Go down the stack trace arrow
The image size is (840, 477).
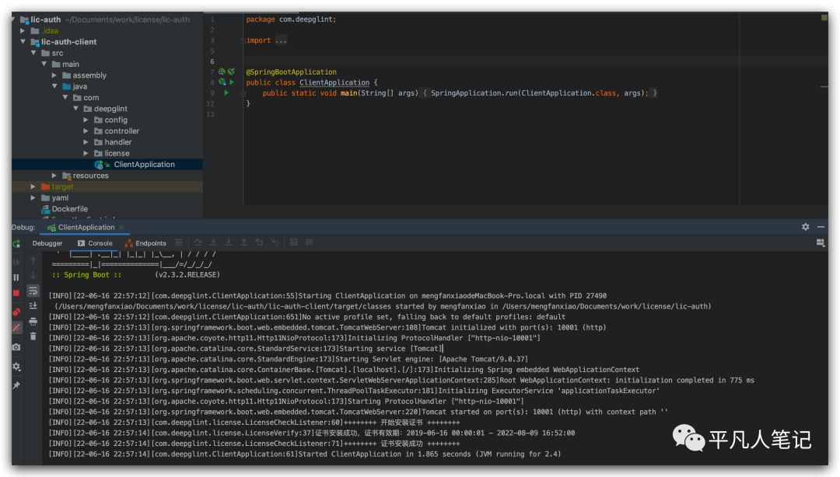tap(33, 275)
